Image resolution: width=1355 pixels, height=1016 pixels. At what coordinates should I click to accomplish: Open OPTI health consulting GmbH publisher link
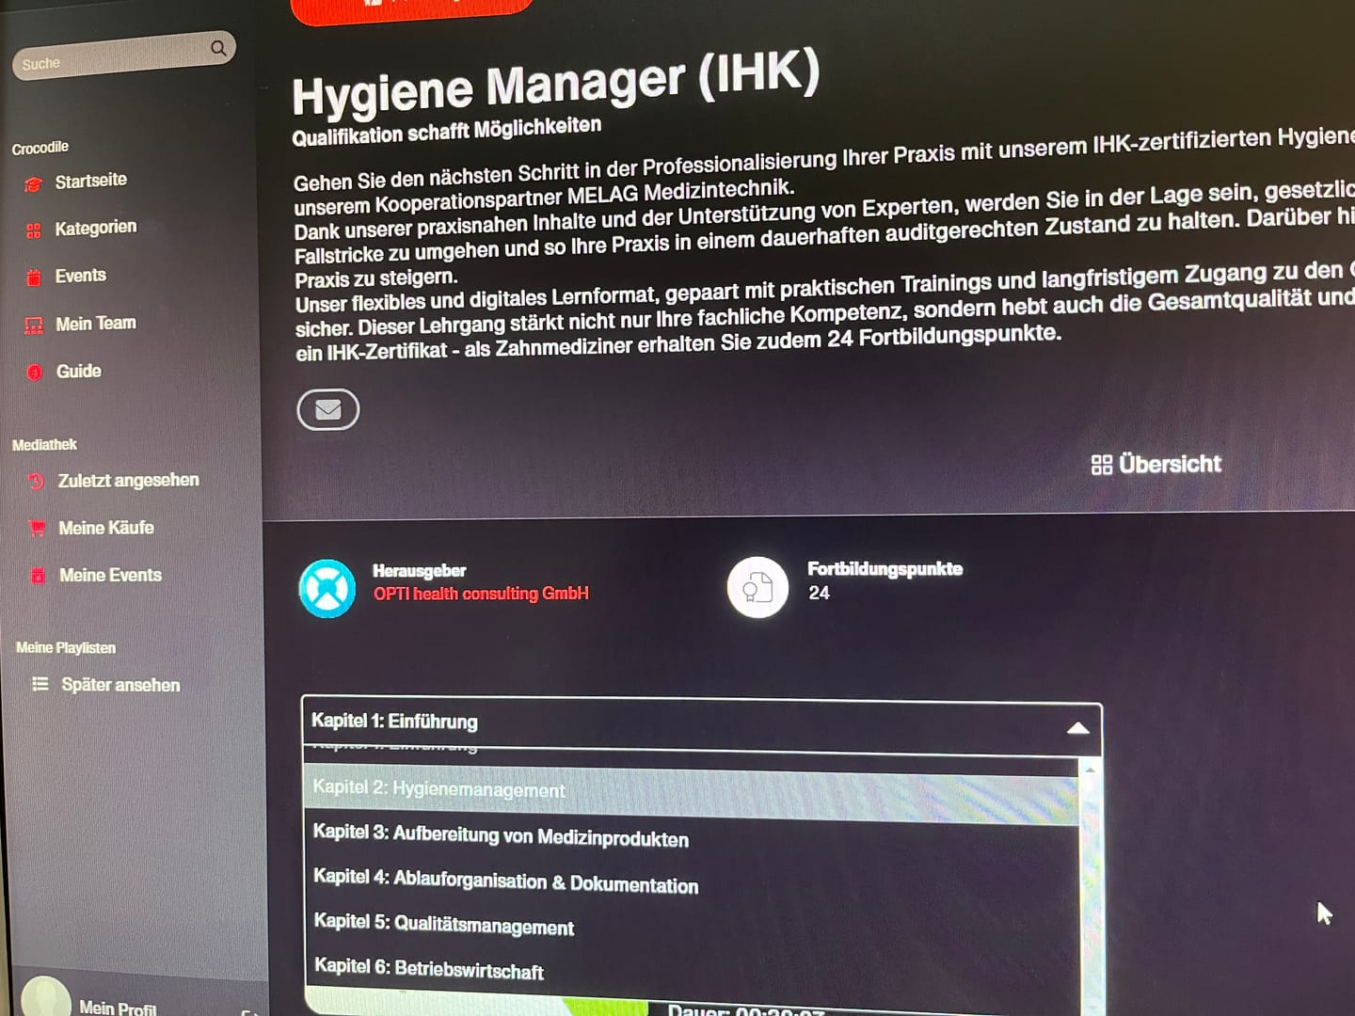click(x=481, y=594)
